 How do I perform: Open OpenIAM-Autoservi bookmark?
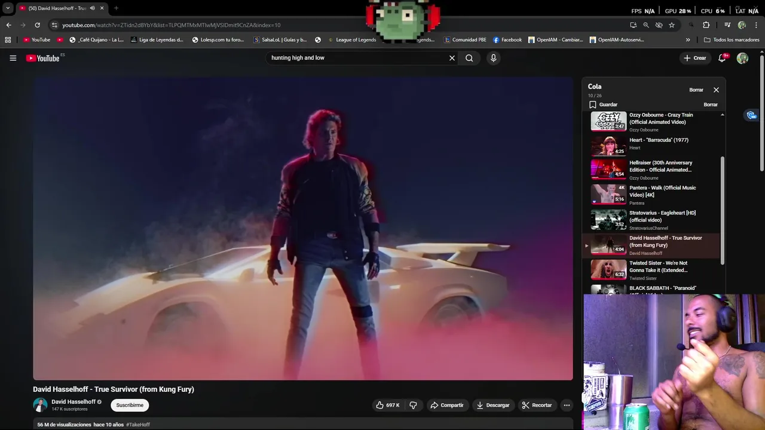(617, 40)
